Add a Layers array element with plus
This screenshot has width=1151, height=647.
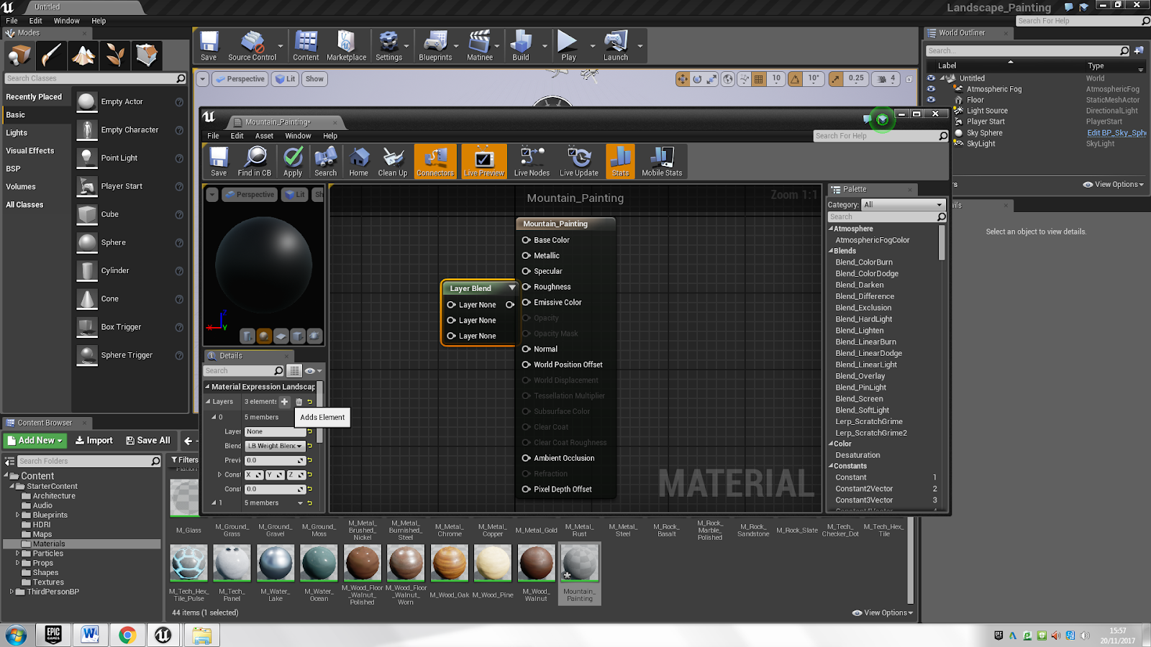284,402
